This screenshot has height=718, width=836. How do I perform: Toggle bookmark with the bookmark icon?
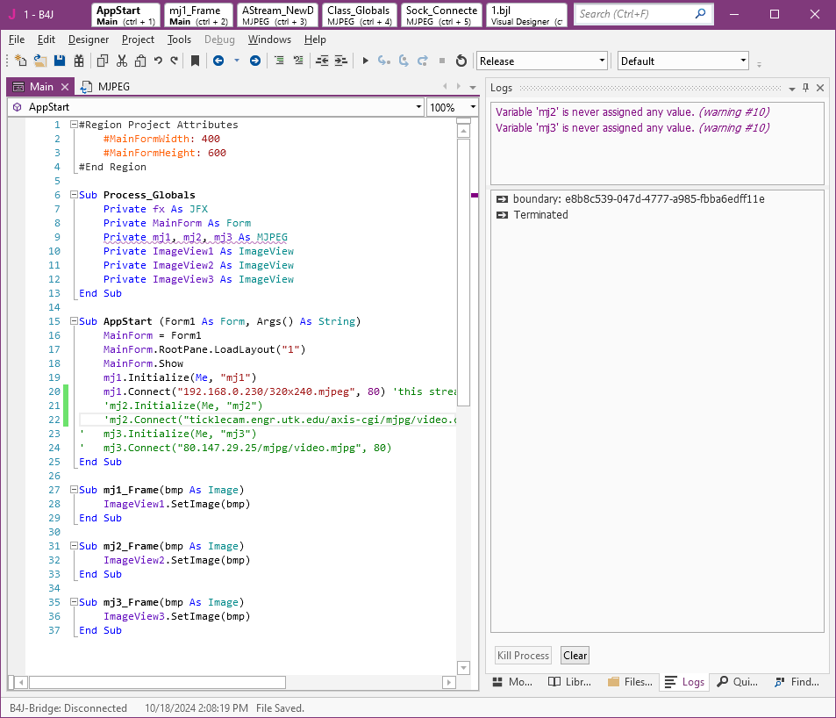point(195,61)
